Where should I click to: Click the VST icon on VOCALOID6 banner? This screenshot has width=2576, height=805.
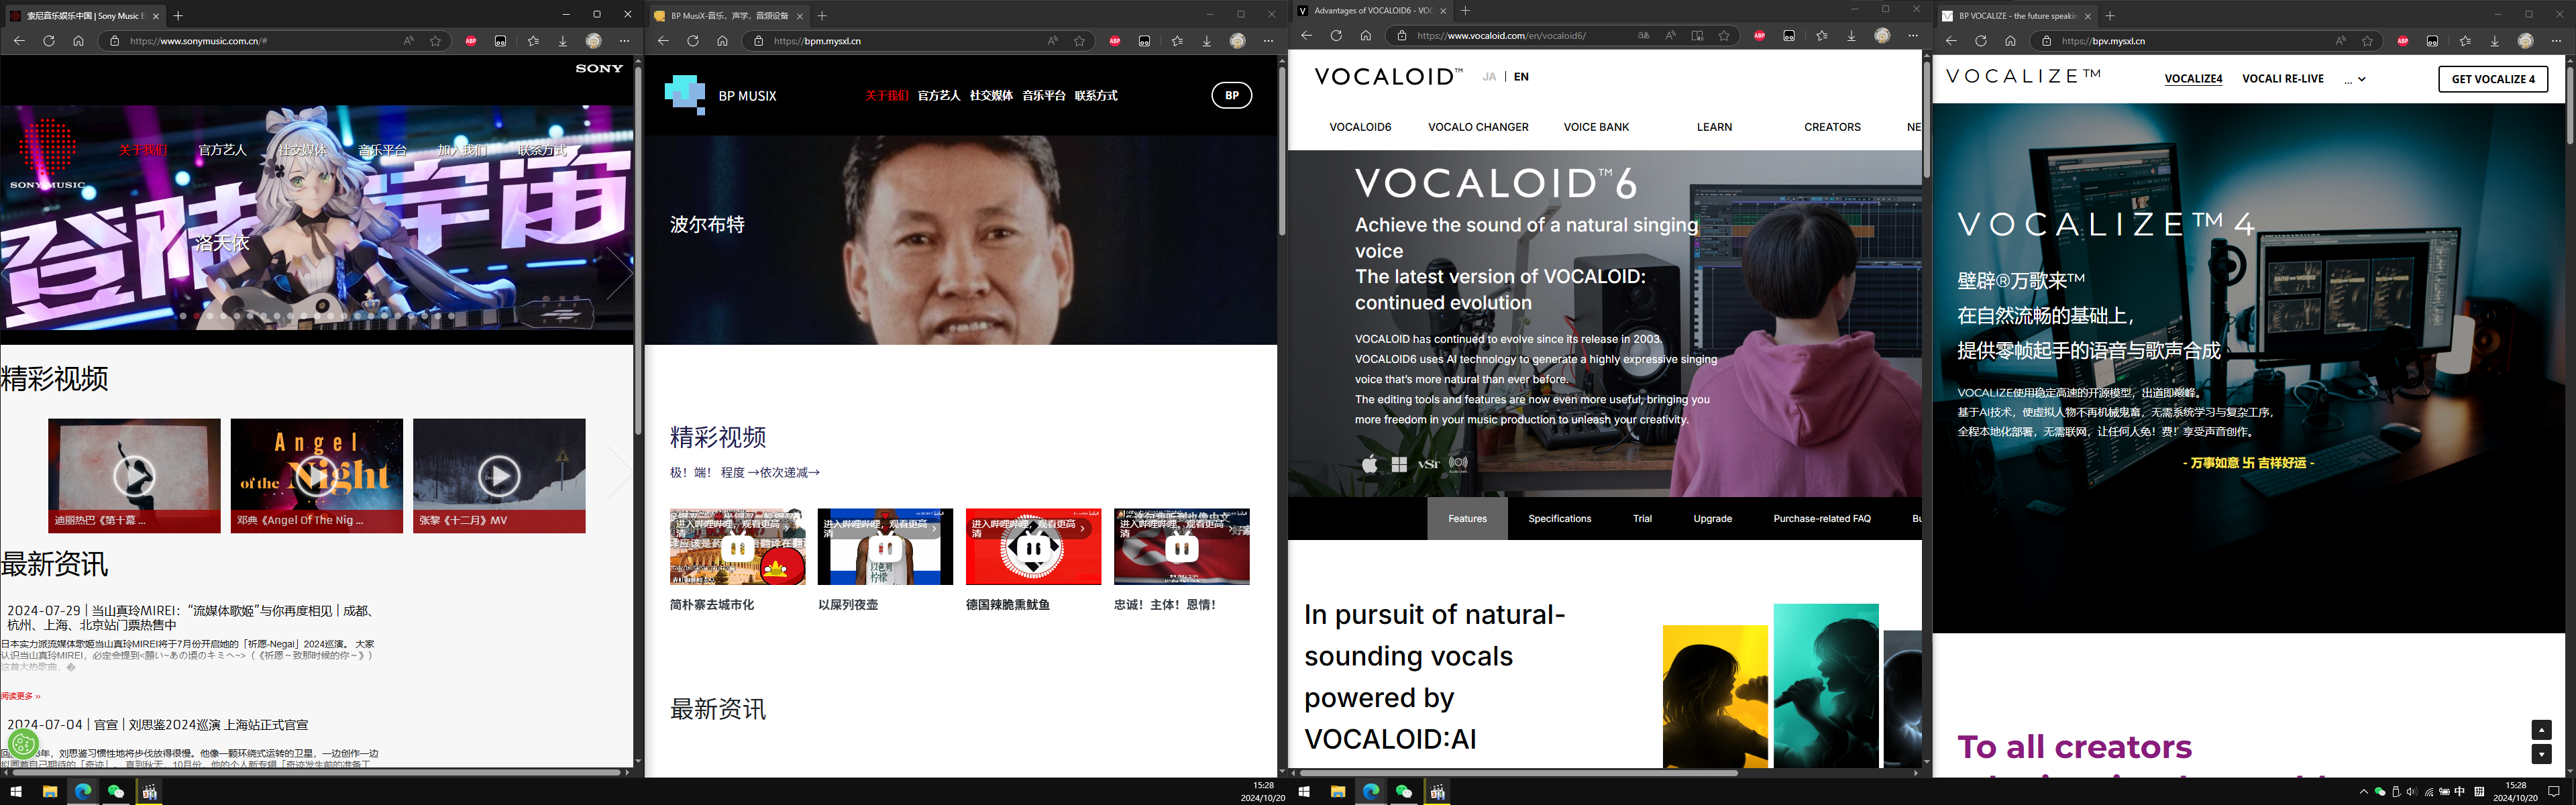tap(1429, 464)
